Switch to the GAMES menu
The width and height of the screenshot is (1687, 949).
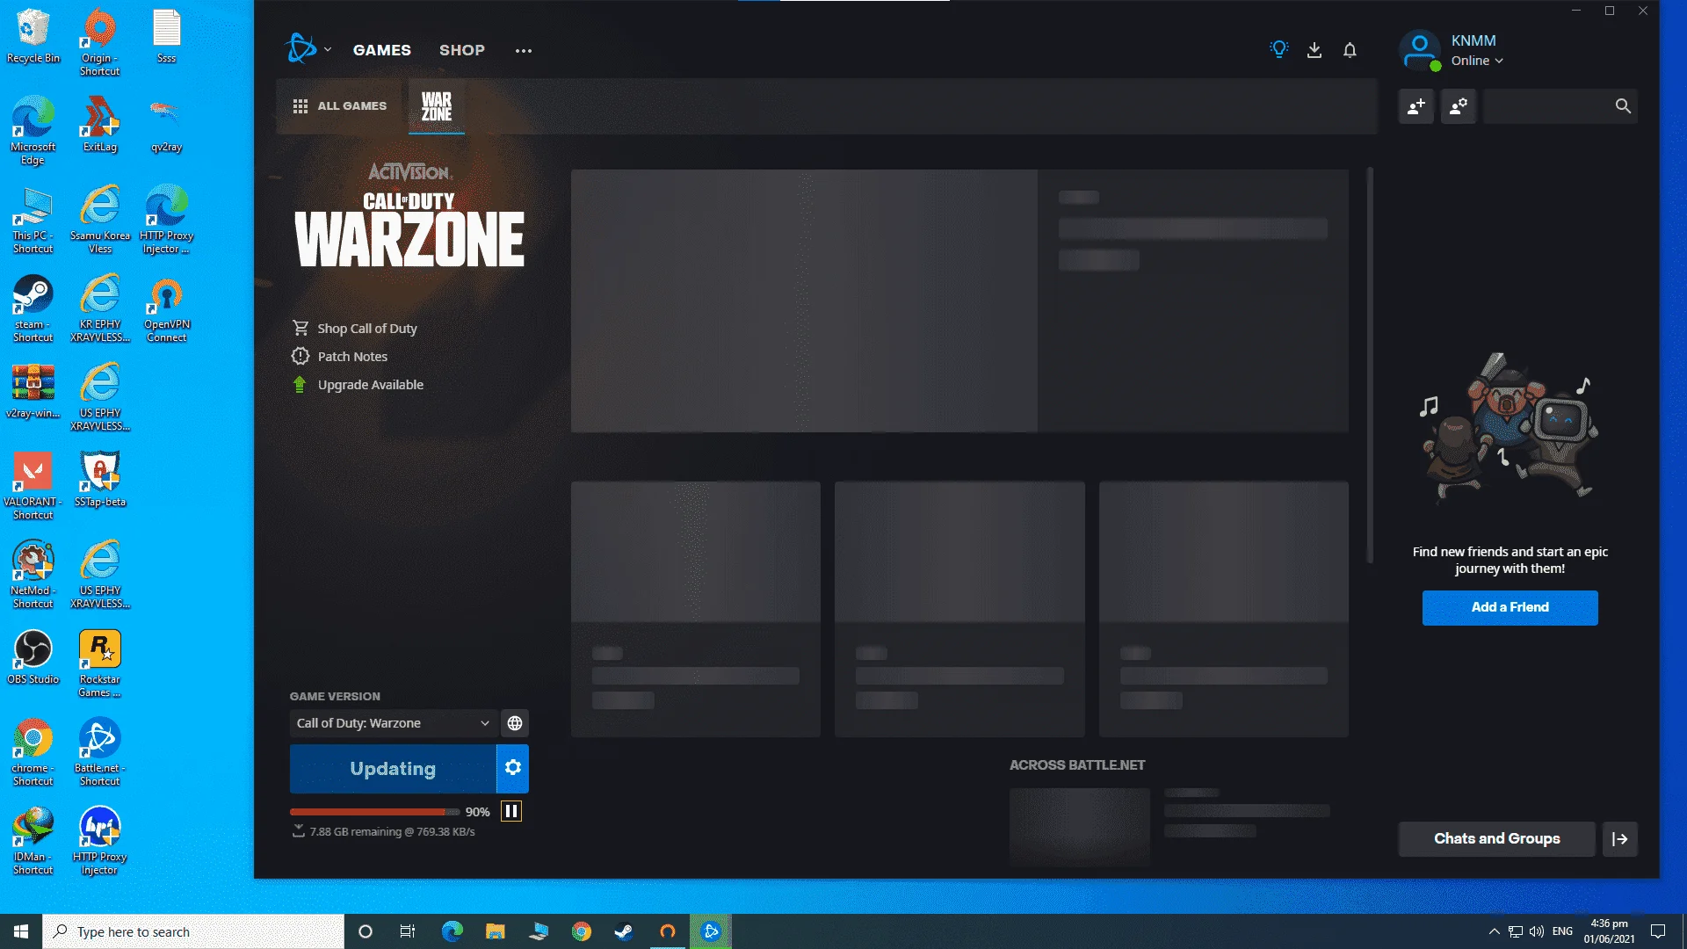point(382,50)
